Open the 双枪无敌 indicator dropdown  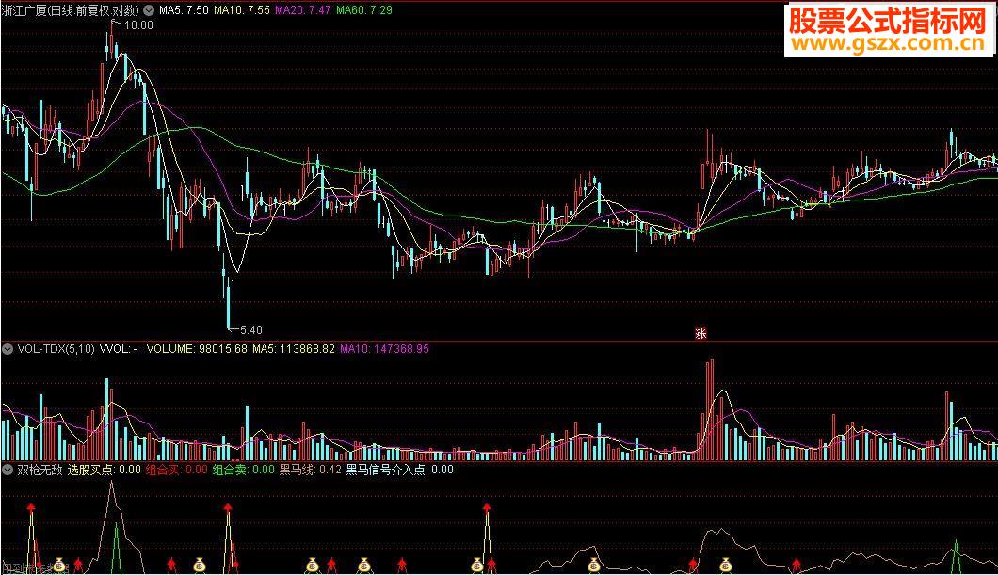[x=8, y=470]
